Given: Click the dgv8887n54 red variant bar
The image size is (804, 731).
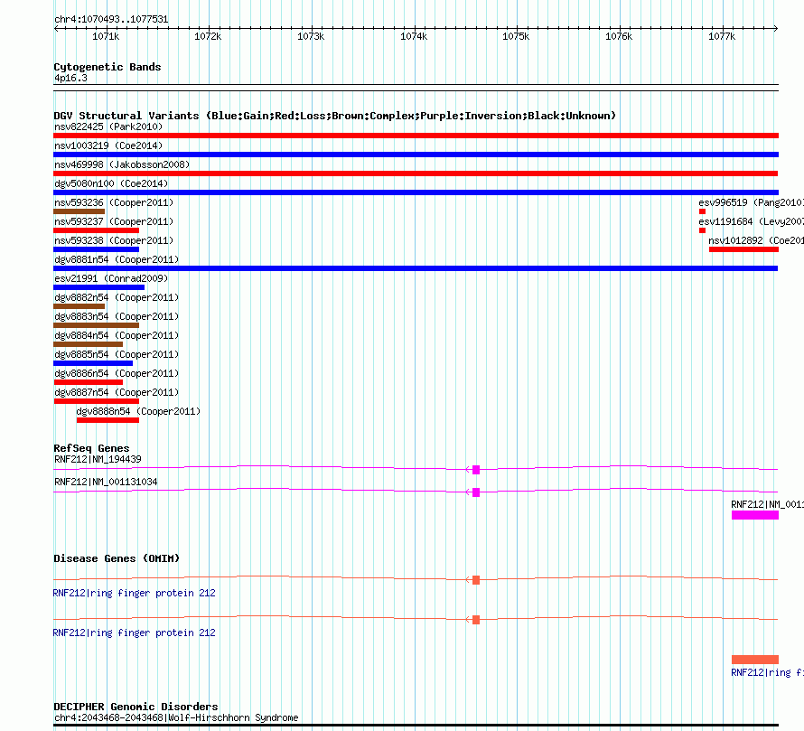Looking at the screenshot, I should click(97, 401).
